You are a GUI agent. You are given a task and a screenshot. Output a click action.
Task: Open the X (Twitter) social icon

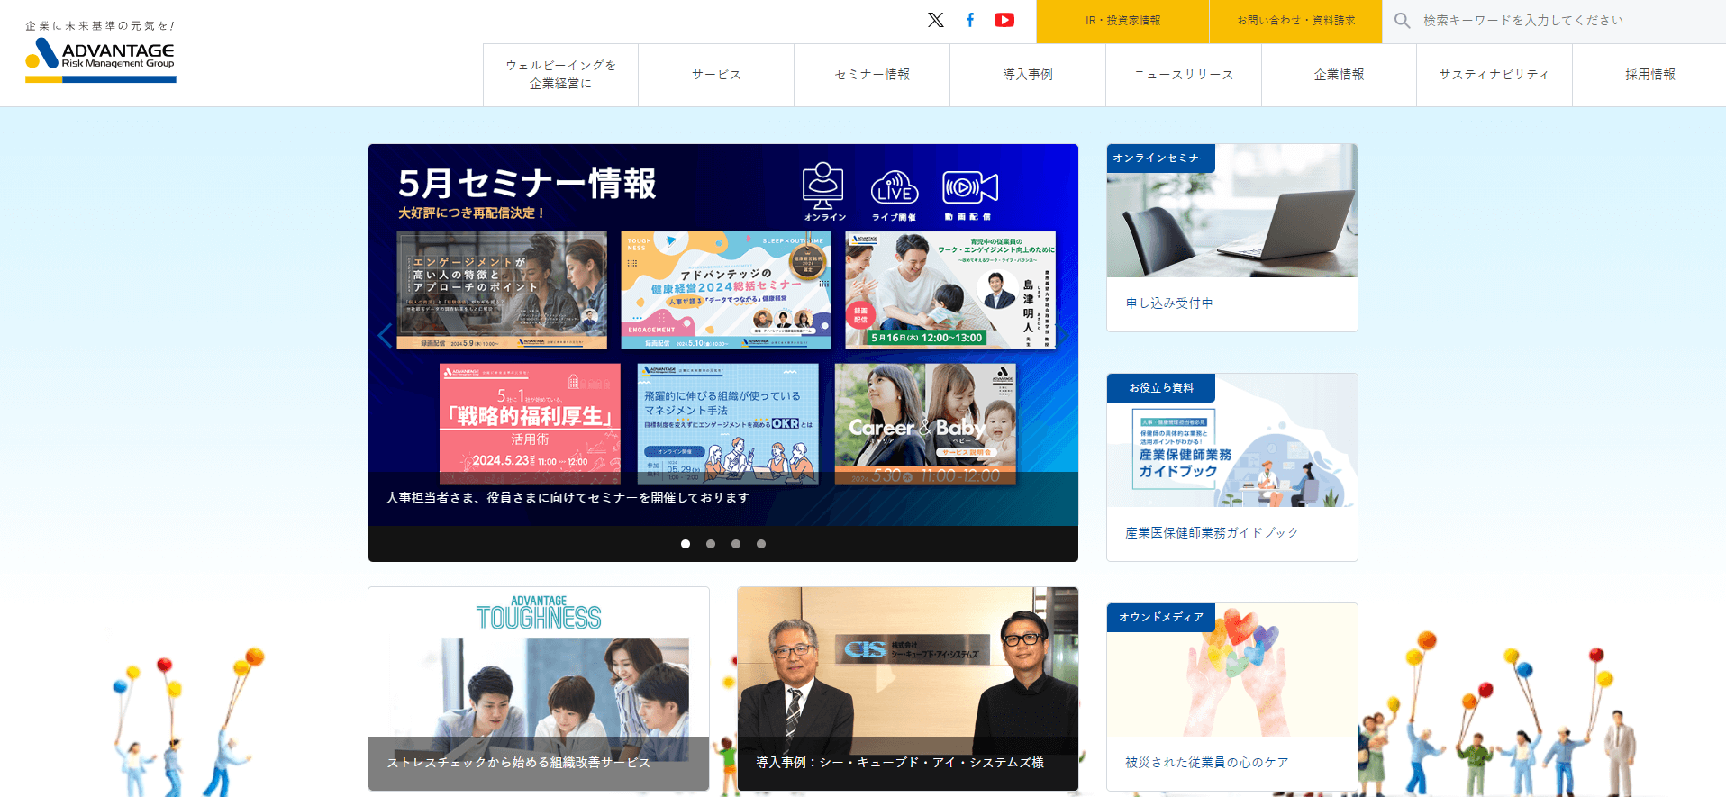coord(936,20)
